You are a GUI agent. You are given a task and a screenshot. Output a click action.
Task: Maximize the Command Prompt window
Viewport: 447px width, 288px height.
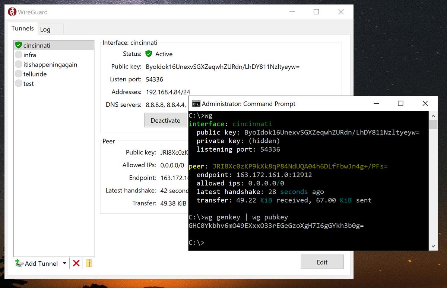coord(400,104)
